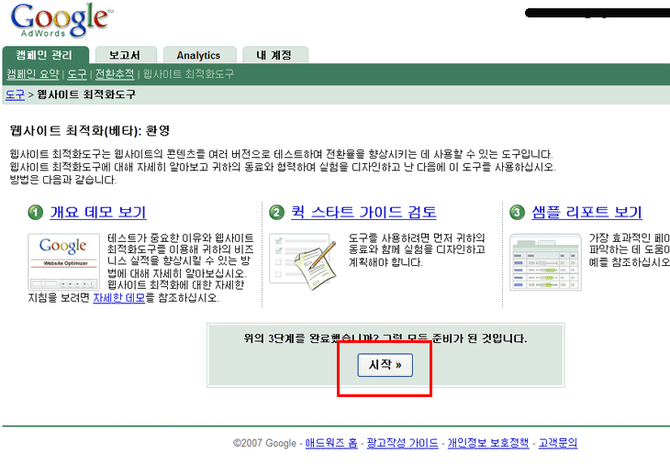Open 개인정보 보호정책 footer link
The height and width of the screenshot is (464, 670).
(488, 443)
